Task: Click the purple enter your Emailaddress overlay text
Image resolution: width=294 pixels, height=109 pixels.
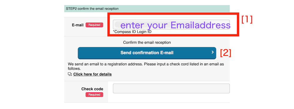Action: tap(175, 25)
